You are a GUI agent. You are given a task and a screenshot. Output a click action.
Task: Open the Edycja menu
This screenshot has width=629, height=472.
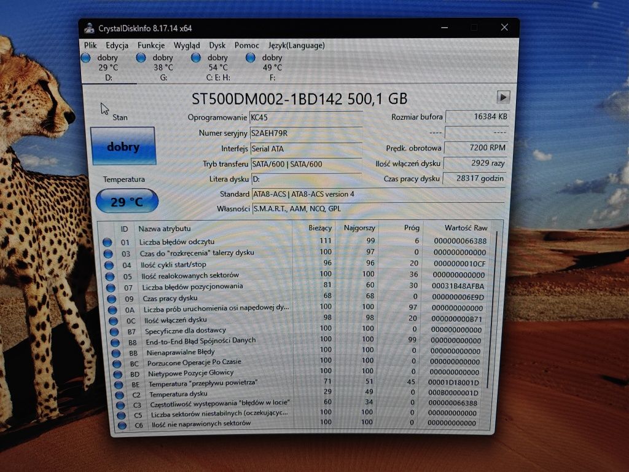pyautogui.click(x=117, y=45)
